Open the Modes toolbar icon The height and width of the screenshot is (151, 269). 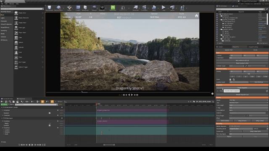pyautogui.click(x=69, y=8)
